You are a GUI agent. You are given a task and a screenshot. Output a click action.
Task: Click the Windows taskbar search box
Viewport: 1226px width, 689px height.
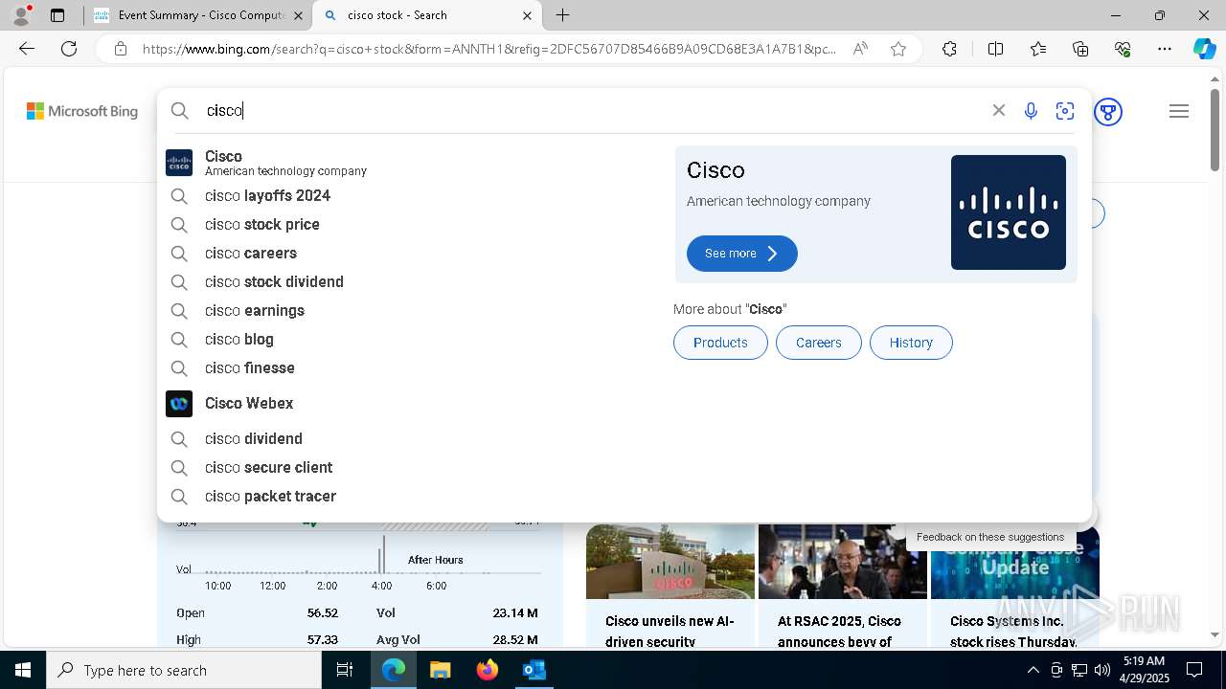click(x=184, y=670)
